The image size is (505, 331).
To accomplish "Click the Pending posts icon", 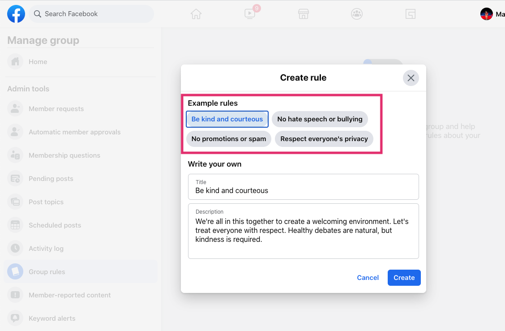I will coord(15,179).
